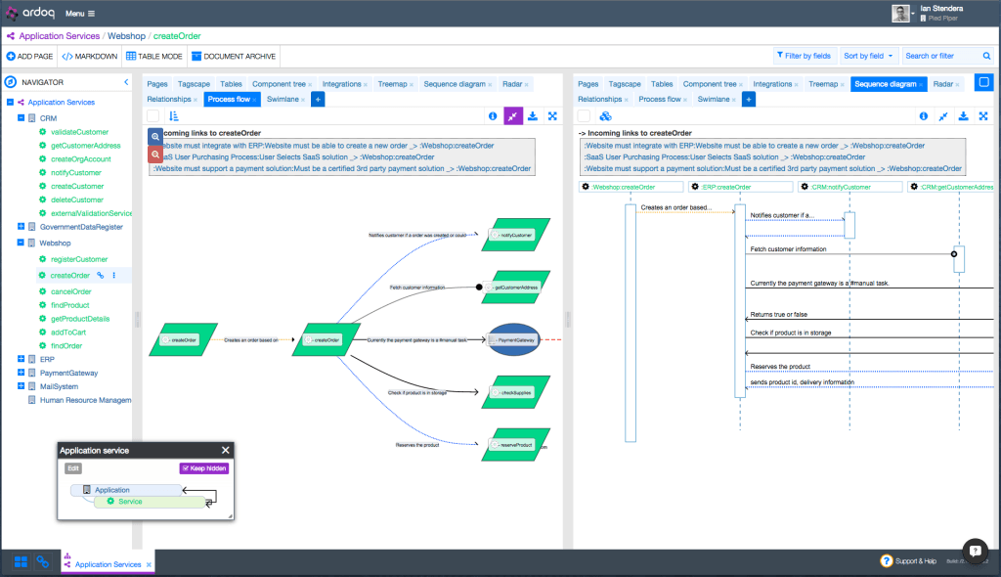Expand the GovernmentDataRegister node
1001x577 pixels.
21,227
